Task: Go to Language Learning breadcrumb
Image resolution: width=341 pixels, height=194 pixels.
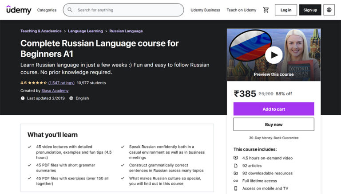Action: [x=85, y=31]
